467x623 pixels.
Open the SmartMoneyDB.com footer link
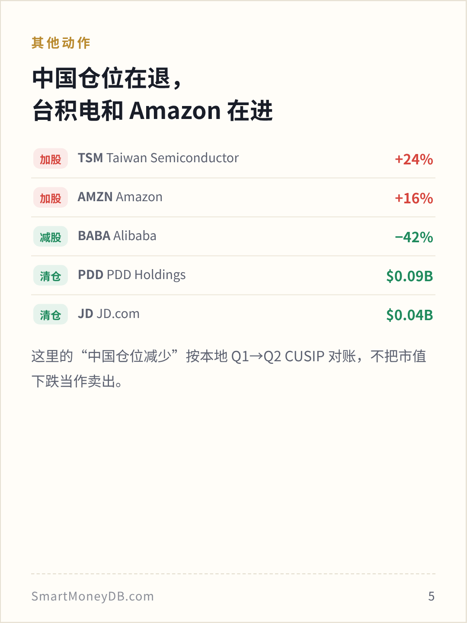coord(93,596)
